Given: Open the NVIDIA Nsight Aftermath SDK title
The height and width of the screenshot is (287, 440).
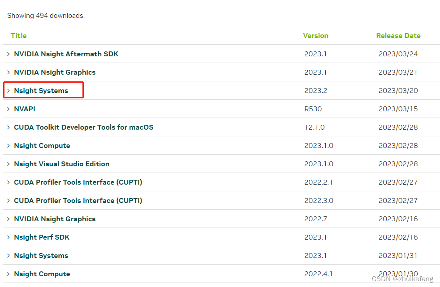Looking at the screenshot, I should pos(66,54).
